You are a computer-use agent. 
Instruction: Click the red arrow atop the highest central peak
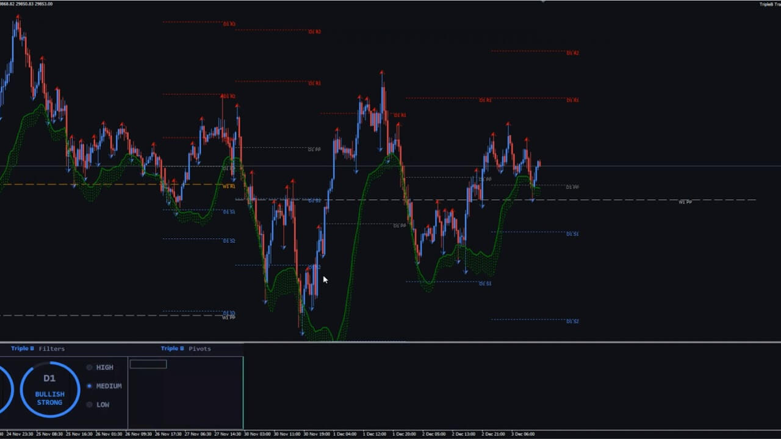pyautogui.click(x=382, y=73)
